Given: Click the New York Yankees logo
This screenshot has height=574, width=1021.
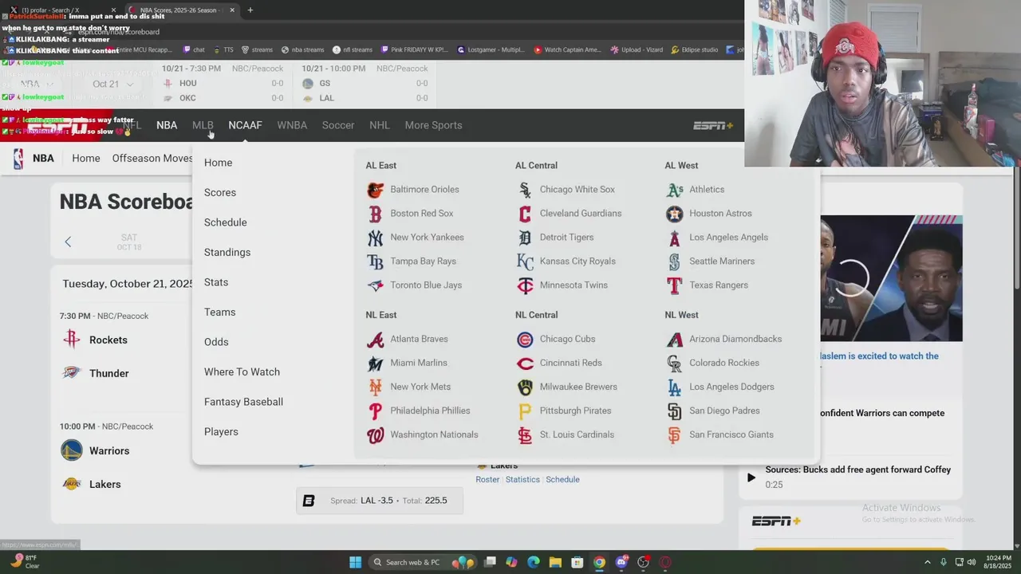Looking at the screenshot, I should 375,238.
